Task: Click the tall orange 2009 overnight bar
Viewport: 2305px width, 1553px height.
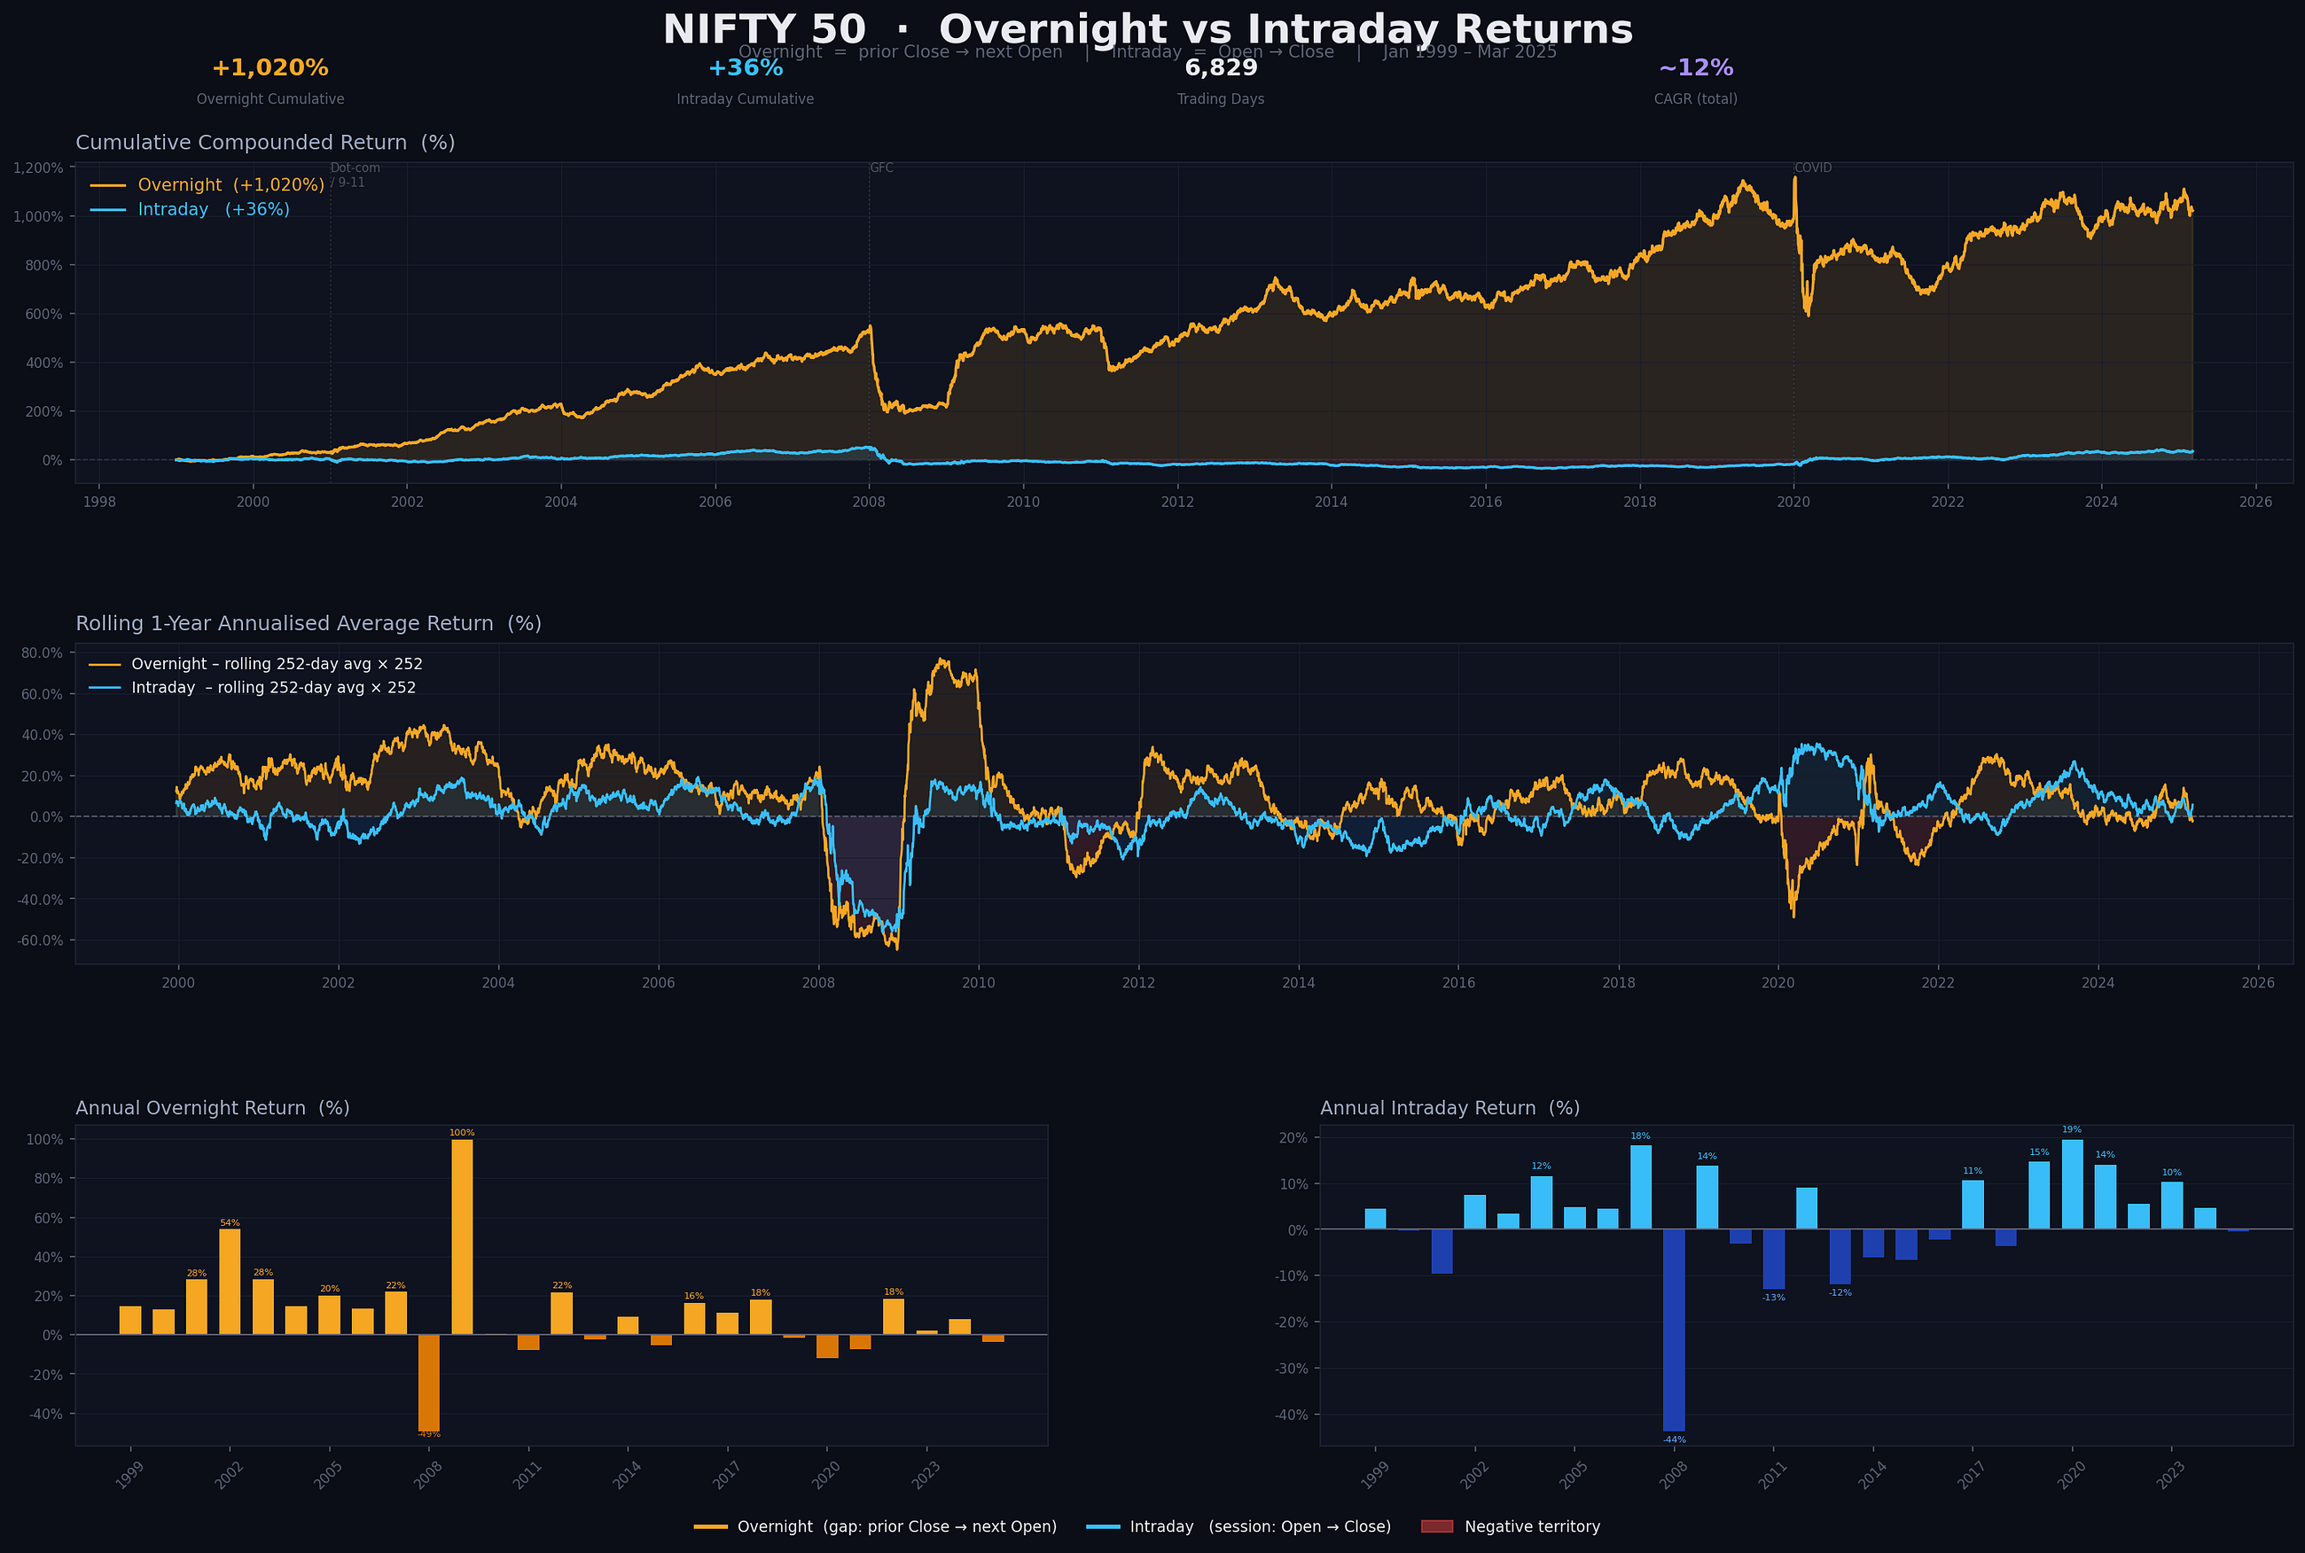Action: coord(462,1237)
